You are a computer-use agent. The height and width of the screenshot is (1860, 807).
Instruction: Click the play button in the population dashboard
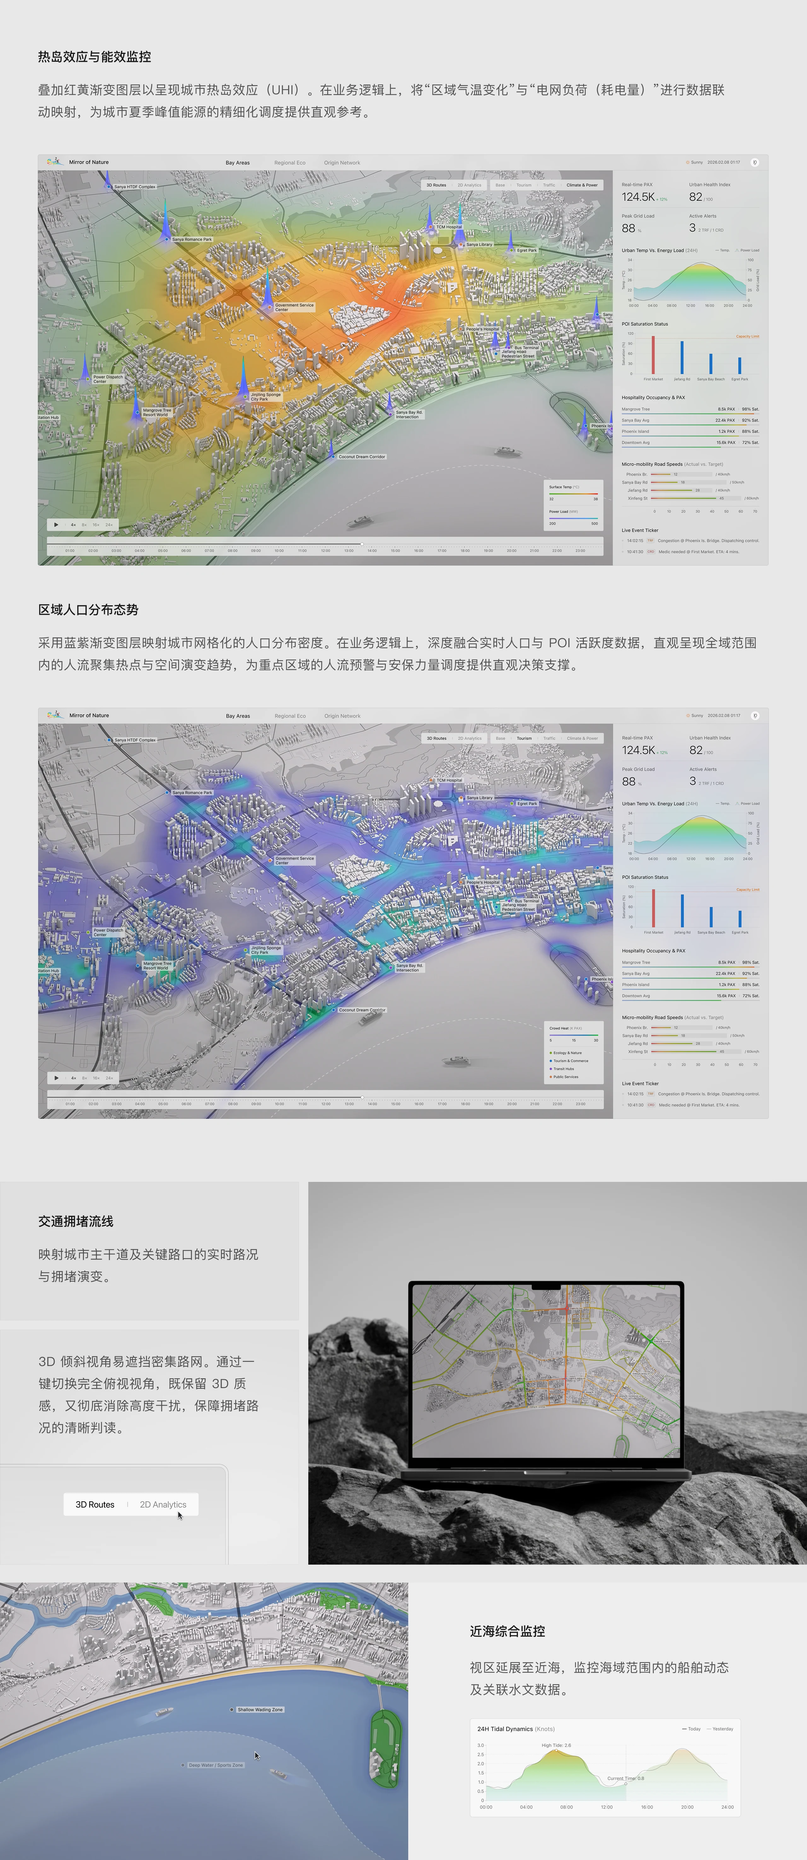pos(56,1078)
